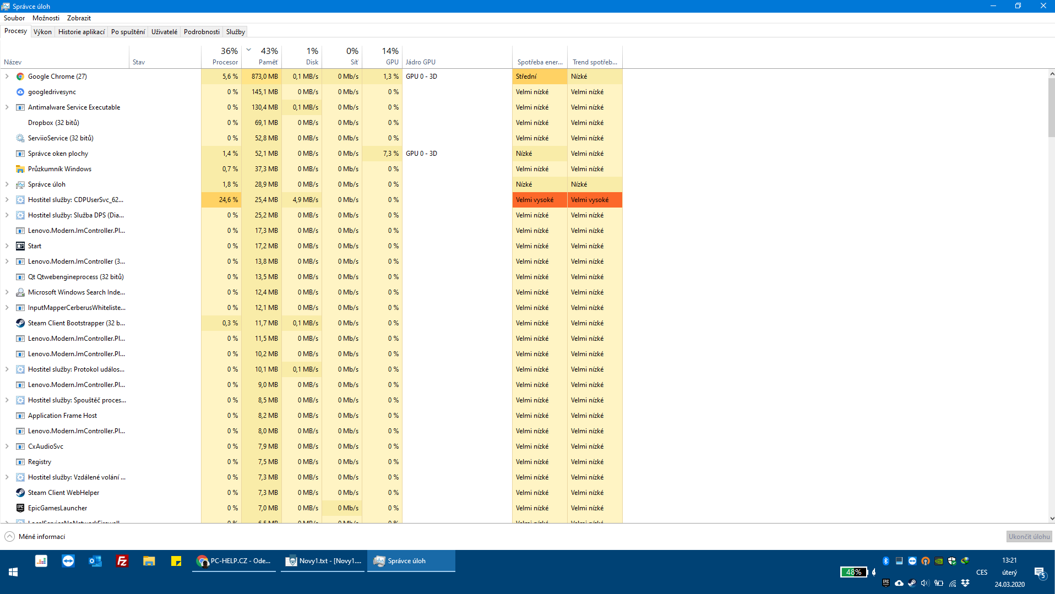
Task: Sort processes by Procesor column
Action: 225,57
